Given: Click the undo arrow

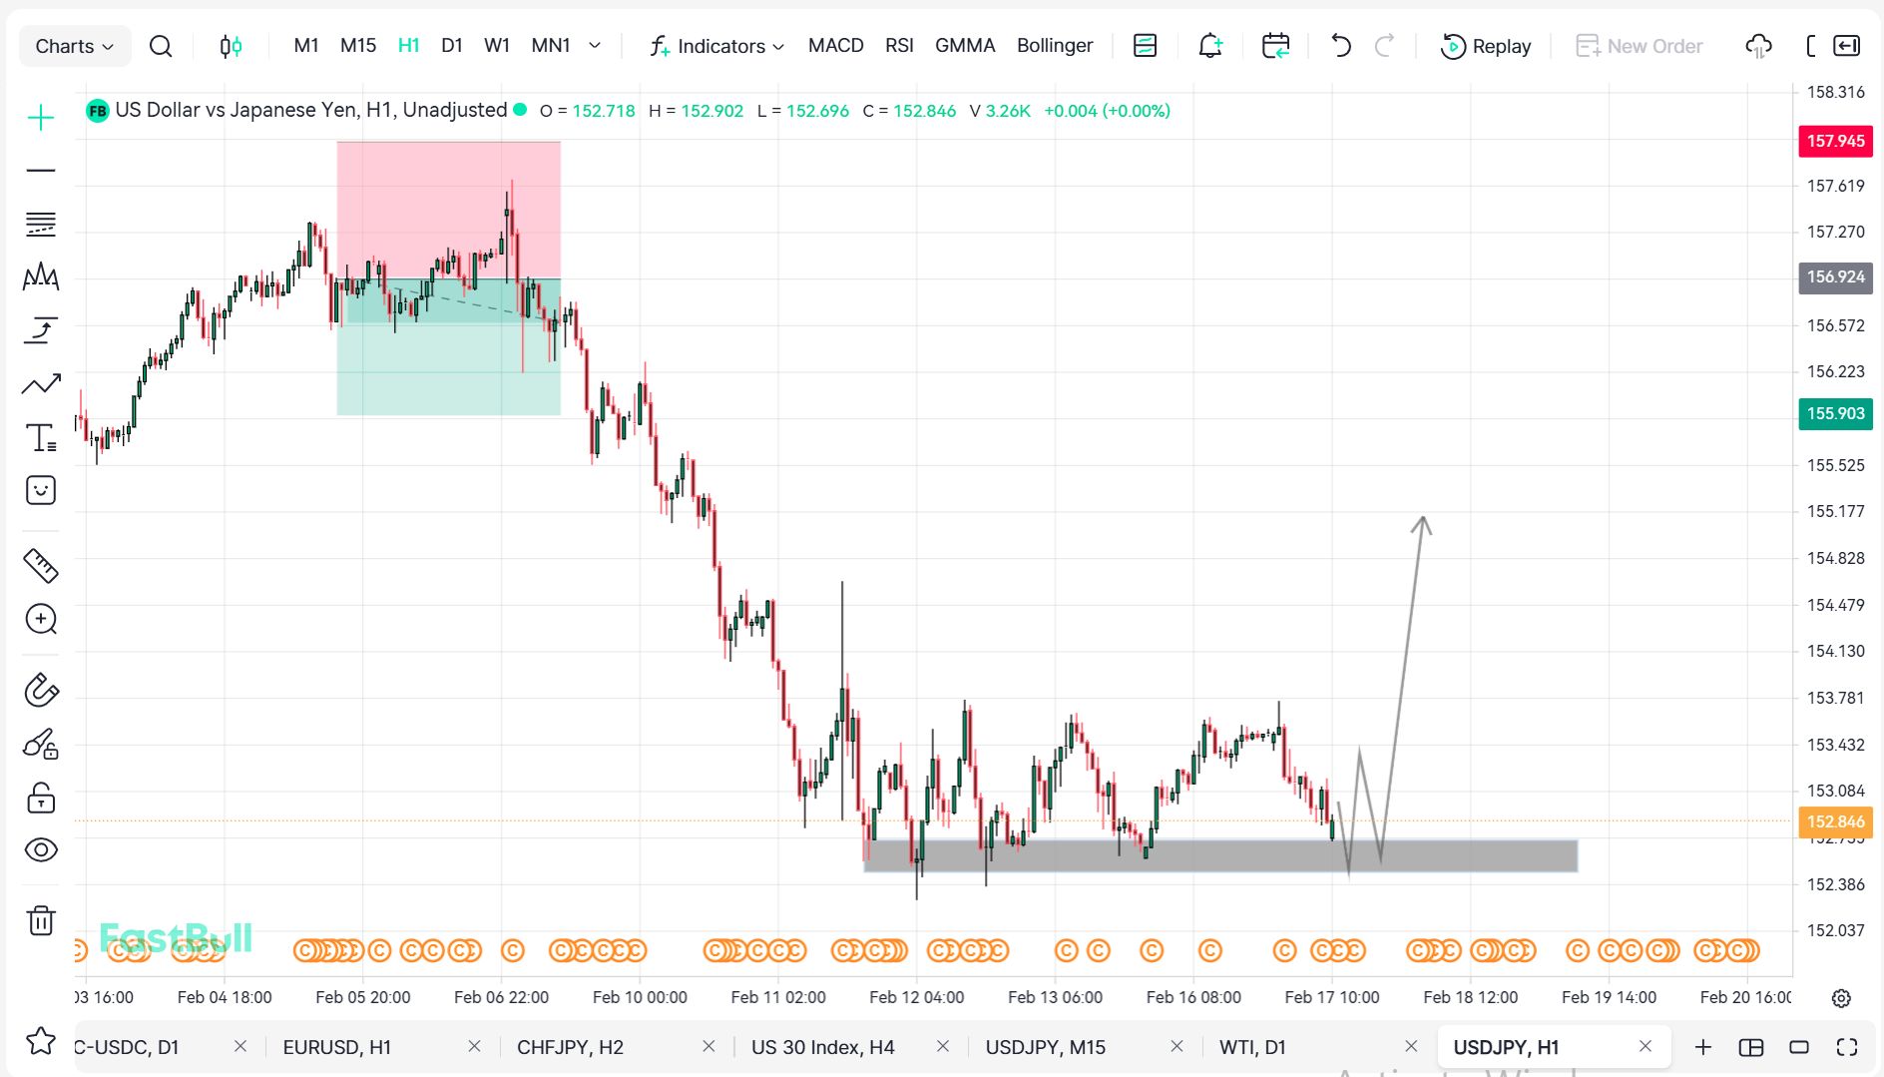Looking at the screenshot, I should [1340, 46].
